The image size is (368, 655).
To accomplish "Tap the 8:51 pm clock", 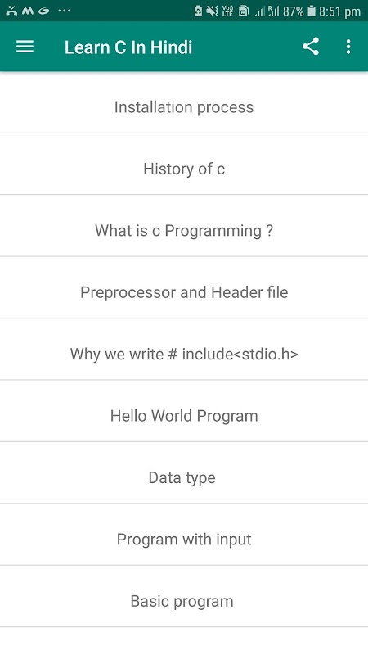I will coord(339,11).
